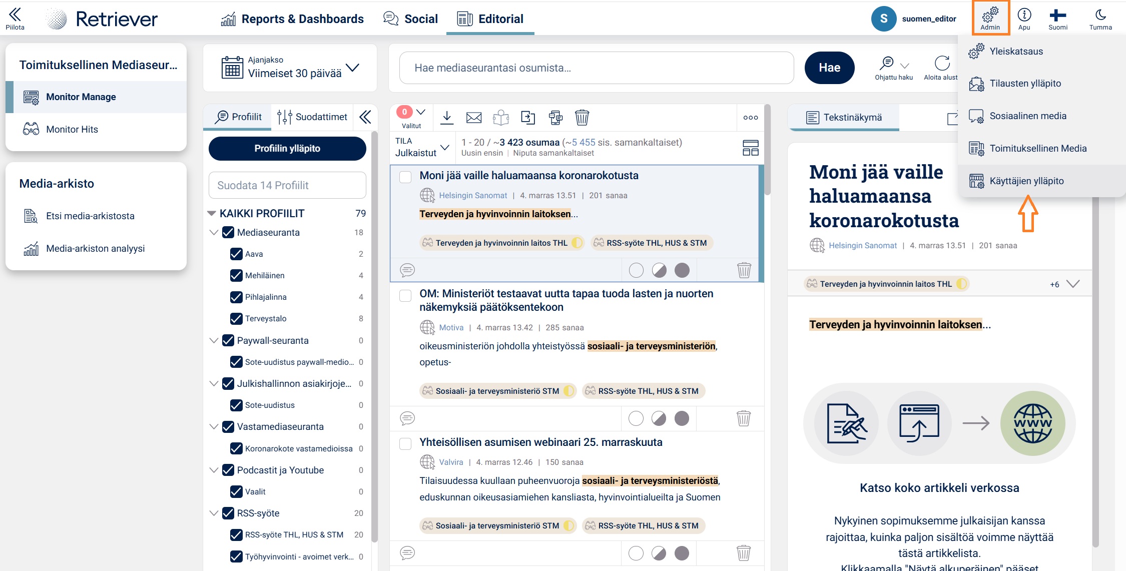Open the three-dots more options menu
Viewport: 1126px width, 571px height.
[750, 118]
